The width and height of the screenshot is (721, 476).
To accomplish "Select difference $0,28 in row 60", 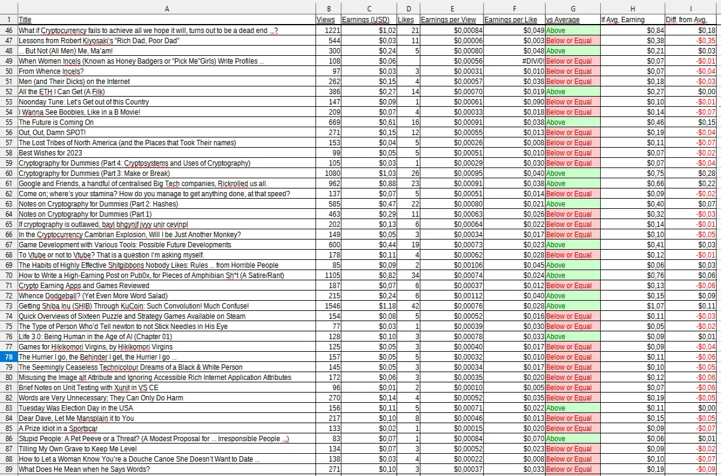I will [x=691, y=173].
